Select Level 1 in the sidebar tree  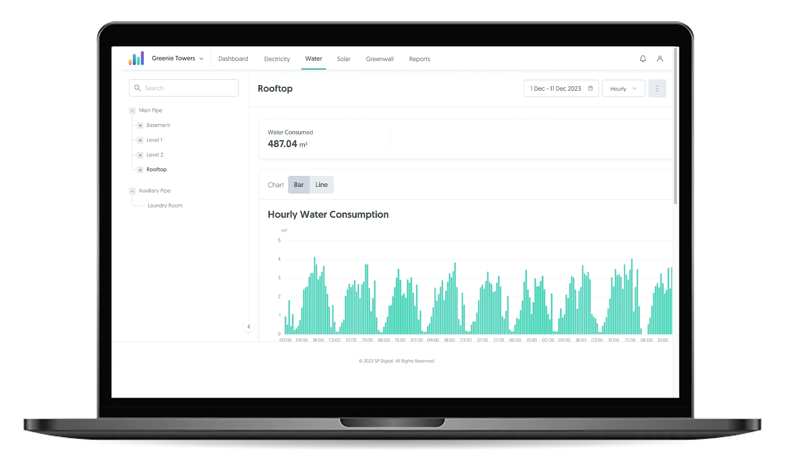(154, 140)
